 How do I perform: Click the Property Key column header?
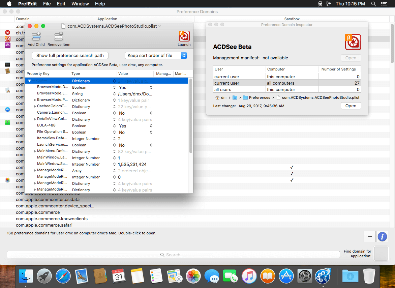(x=48, y=74)
